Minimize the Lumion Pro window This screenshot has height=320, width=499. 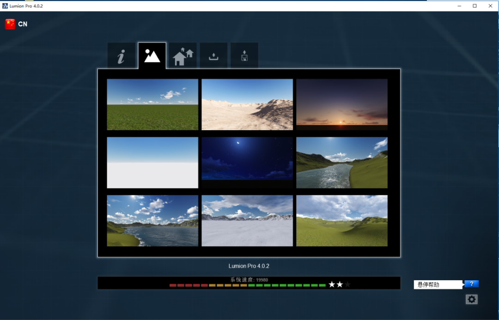(x=459, y=6)
